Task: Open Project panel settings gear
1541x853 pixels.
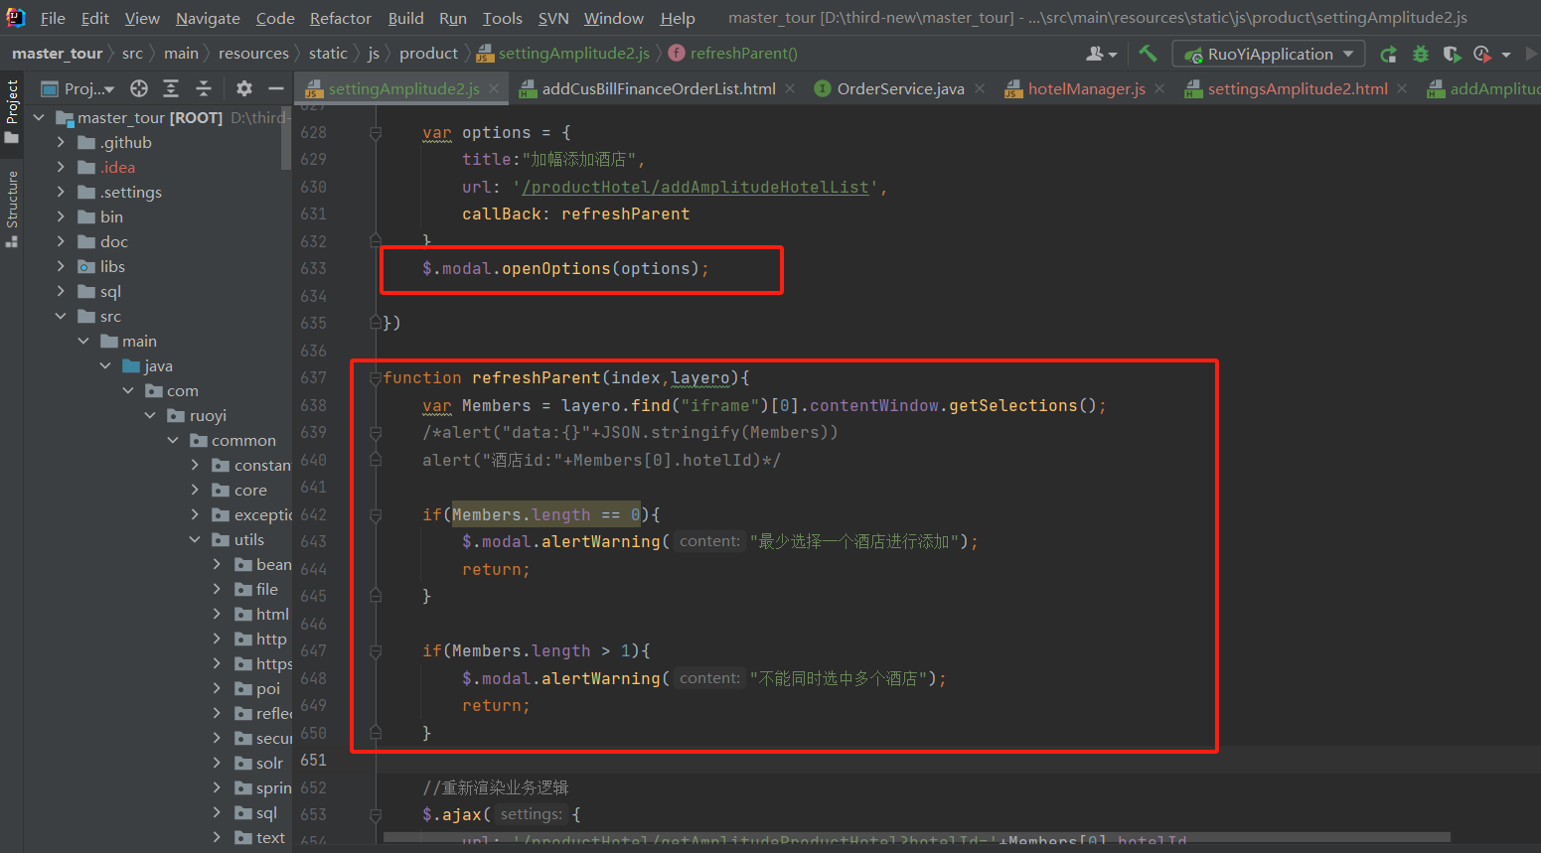Action: tap(242, 88)
